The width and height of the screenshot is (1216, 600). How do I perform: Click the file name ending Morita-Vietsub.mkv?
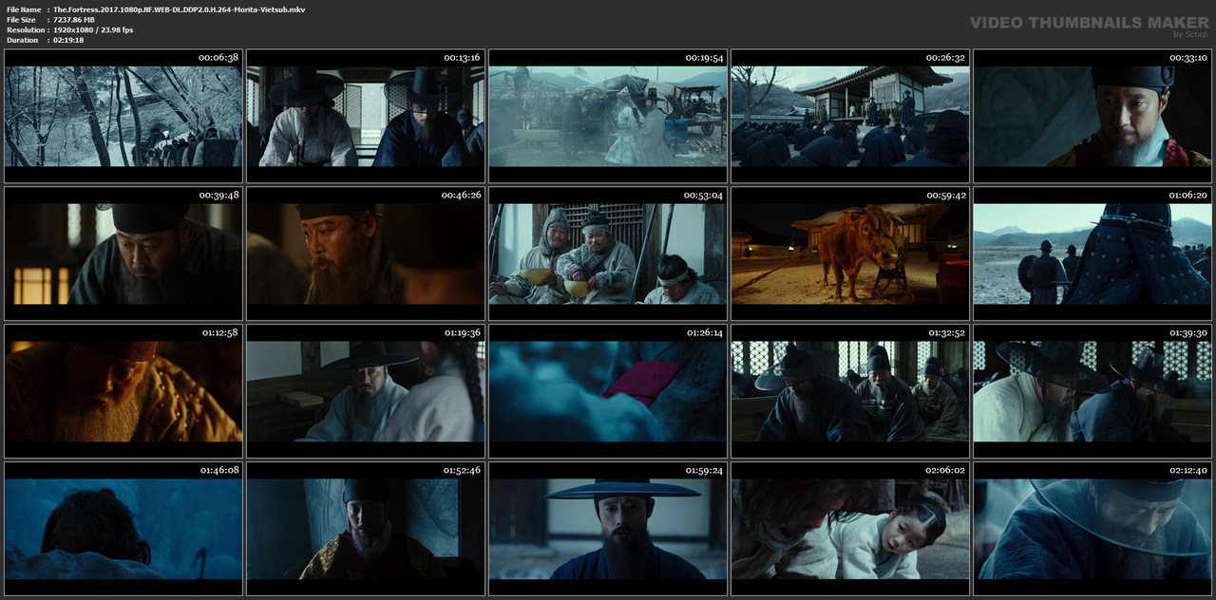180,9
